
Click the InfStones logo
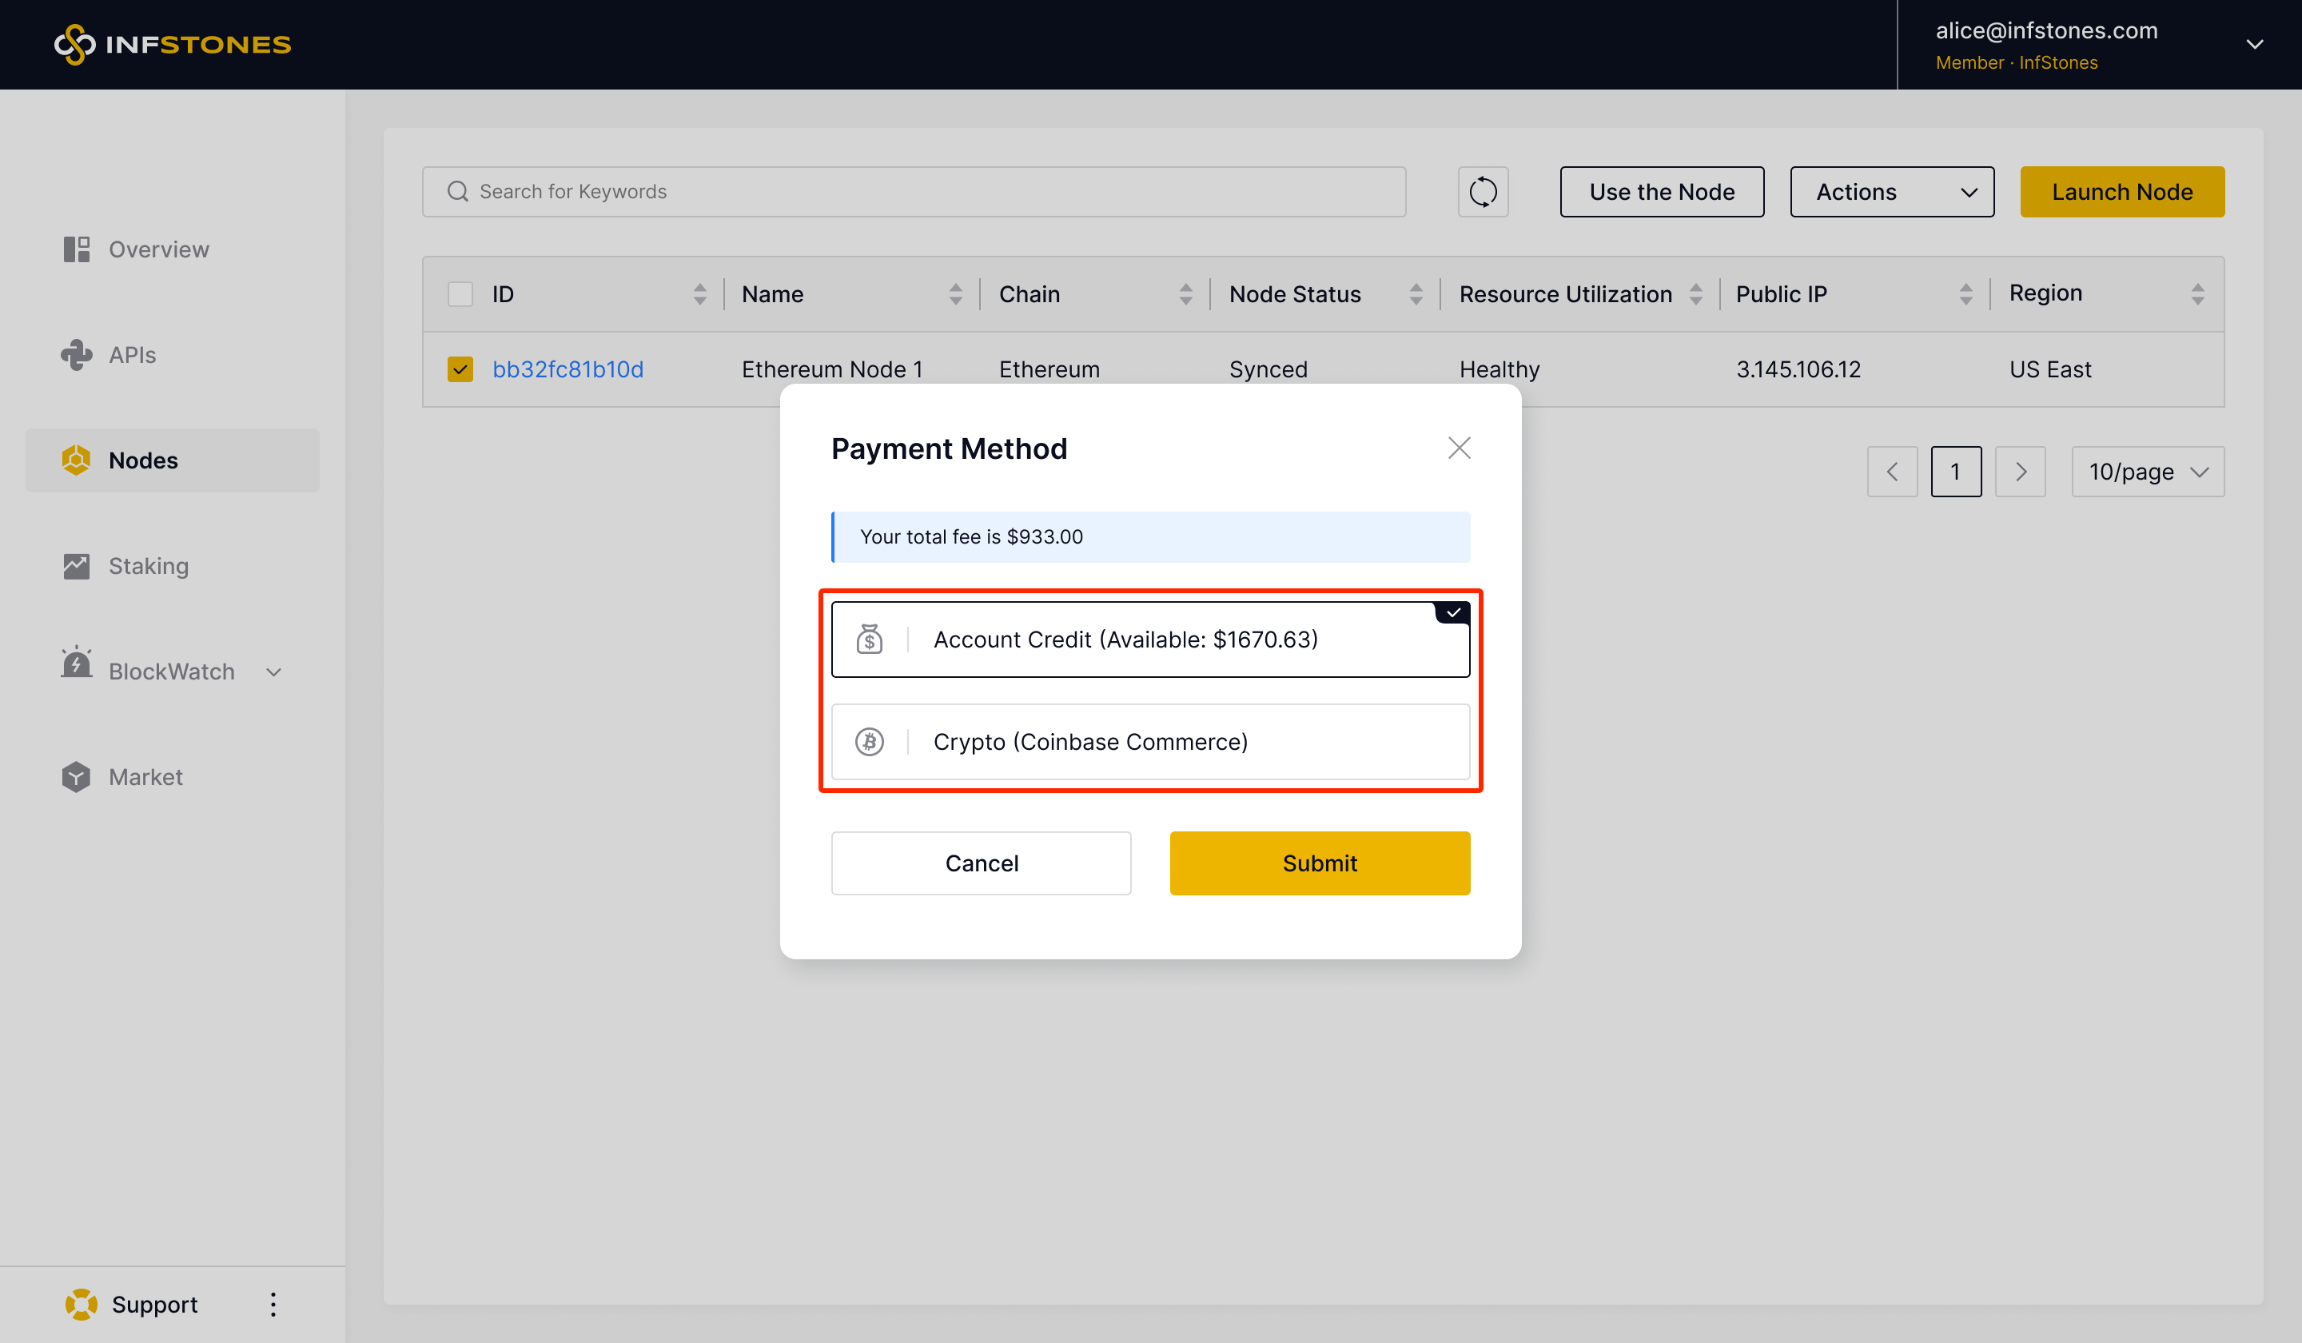click(173, 44)
